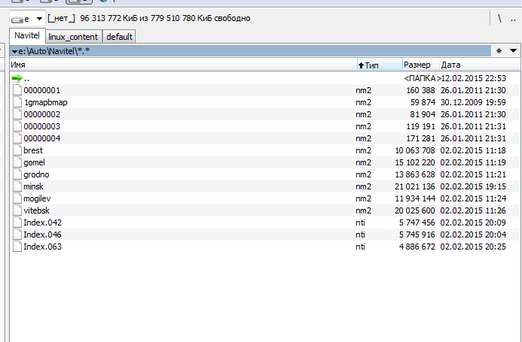This screenshot has height=342, width=522.
Task: Click file name vitebsk
Action: tap(37, 210)
